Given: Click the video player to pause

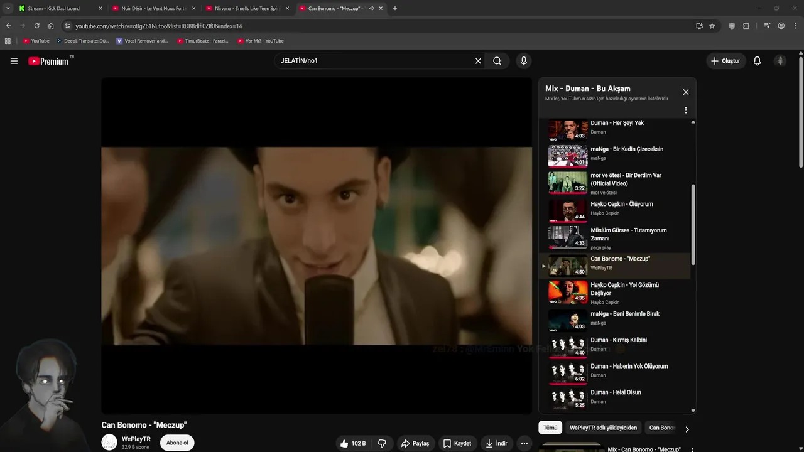Looking at the screenshot, I should 317,245.
